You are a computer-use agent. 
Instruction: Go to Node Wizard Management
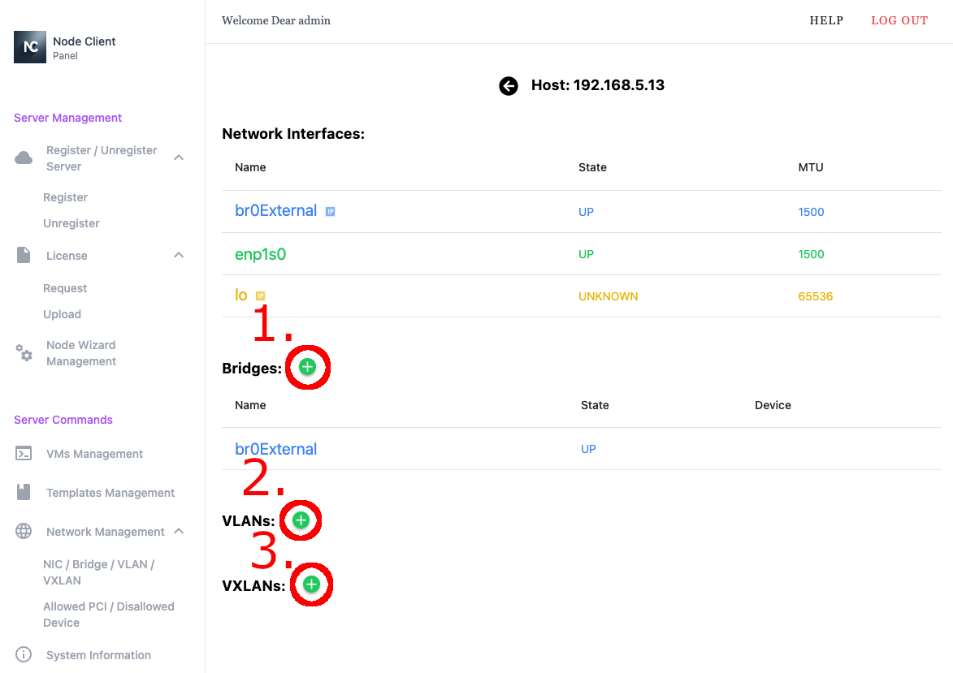(81, 353)
